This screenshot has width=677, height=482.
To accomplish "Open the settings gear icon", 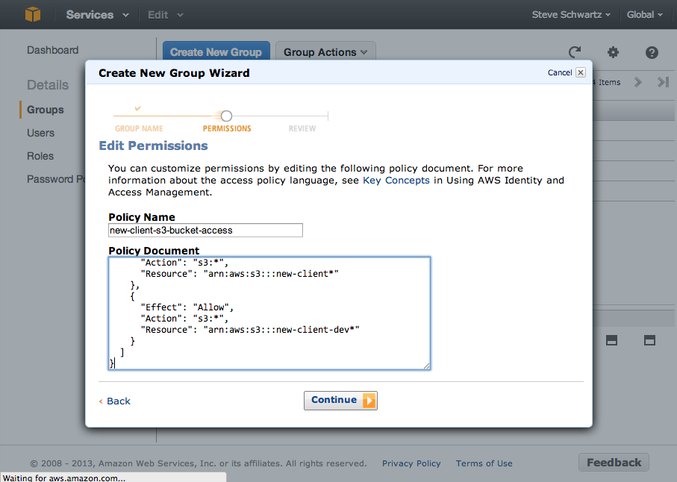I will pyautogui.click(x=613, y=52).
